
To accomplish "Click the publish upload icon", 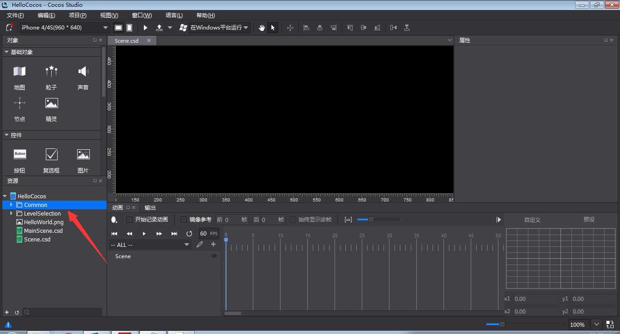I will 159,28.
